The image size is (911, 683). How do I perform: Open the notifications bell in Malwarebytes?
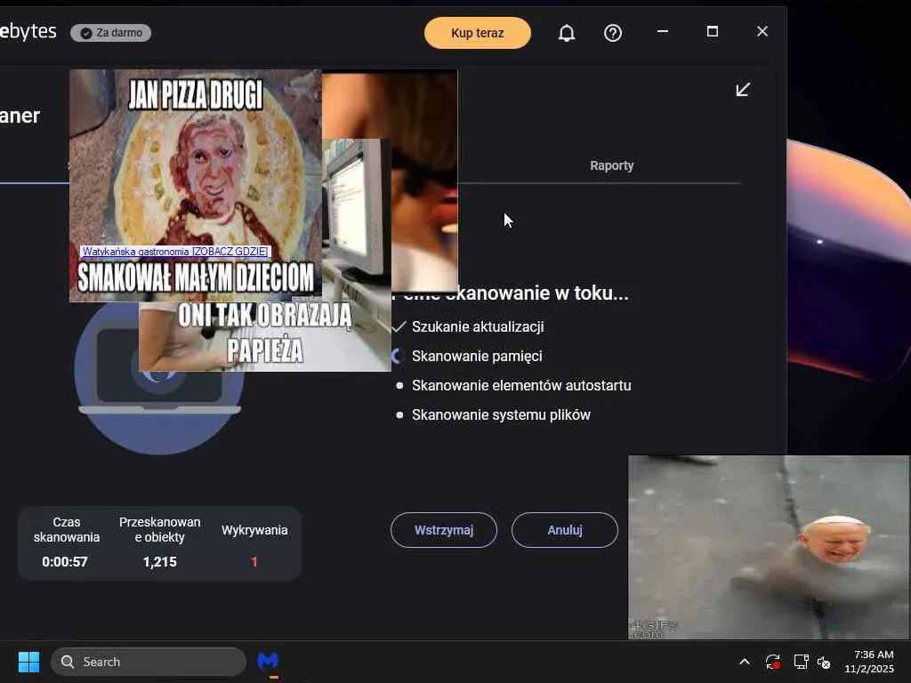point(567,33)
